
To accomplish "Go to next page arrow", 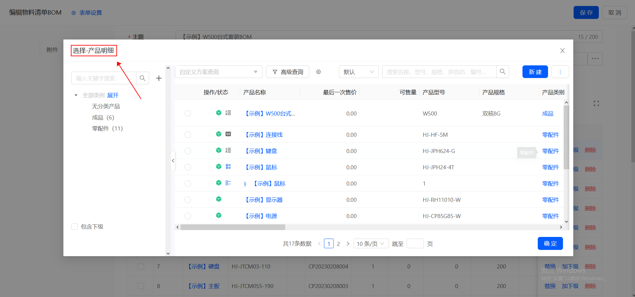I will 348,244.
